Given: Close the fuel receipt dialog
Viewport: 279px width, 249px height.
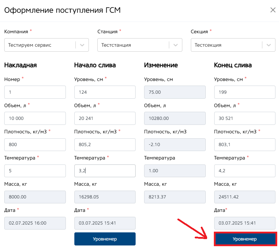Looking at the screenshot, I should (273, 10).
